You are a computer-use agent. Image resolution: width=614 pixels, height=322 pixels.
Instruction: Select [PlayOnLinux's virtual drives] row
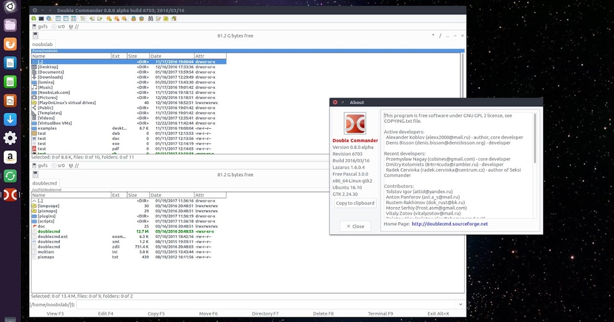[129, 103]
